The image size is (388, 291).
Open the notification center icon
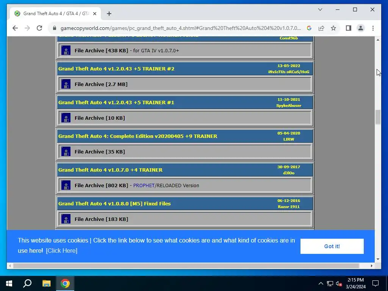click(375, 283)
